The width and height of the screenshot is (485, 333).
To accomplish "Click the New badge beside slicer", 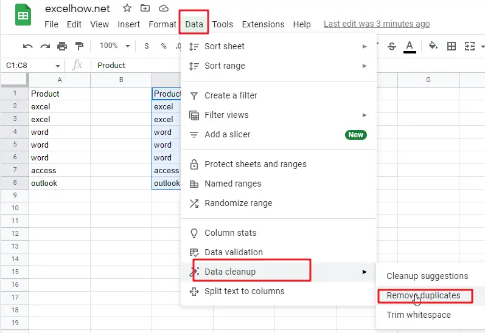I will tap(356, 135).
